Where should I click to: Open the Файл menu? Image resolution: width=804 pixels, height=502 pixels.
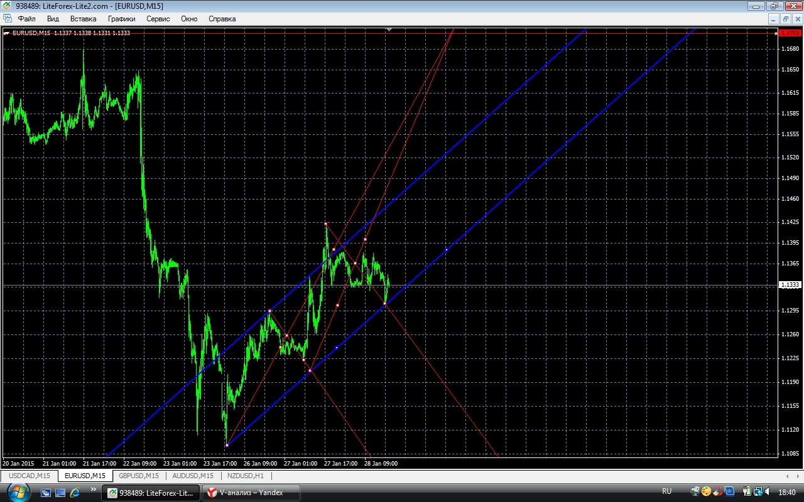coord(26,19)
